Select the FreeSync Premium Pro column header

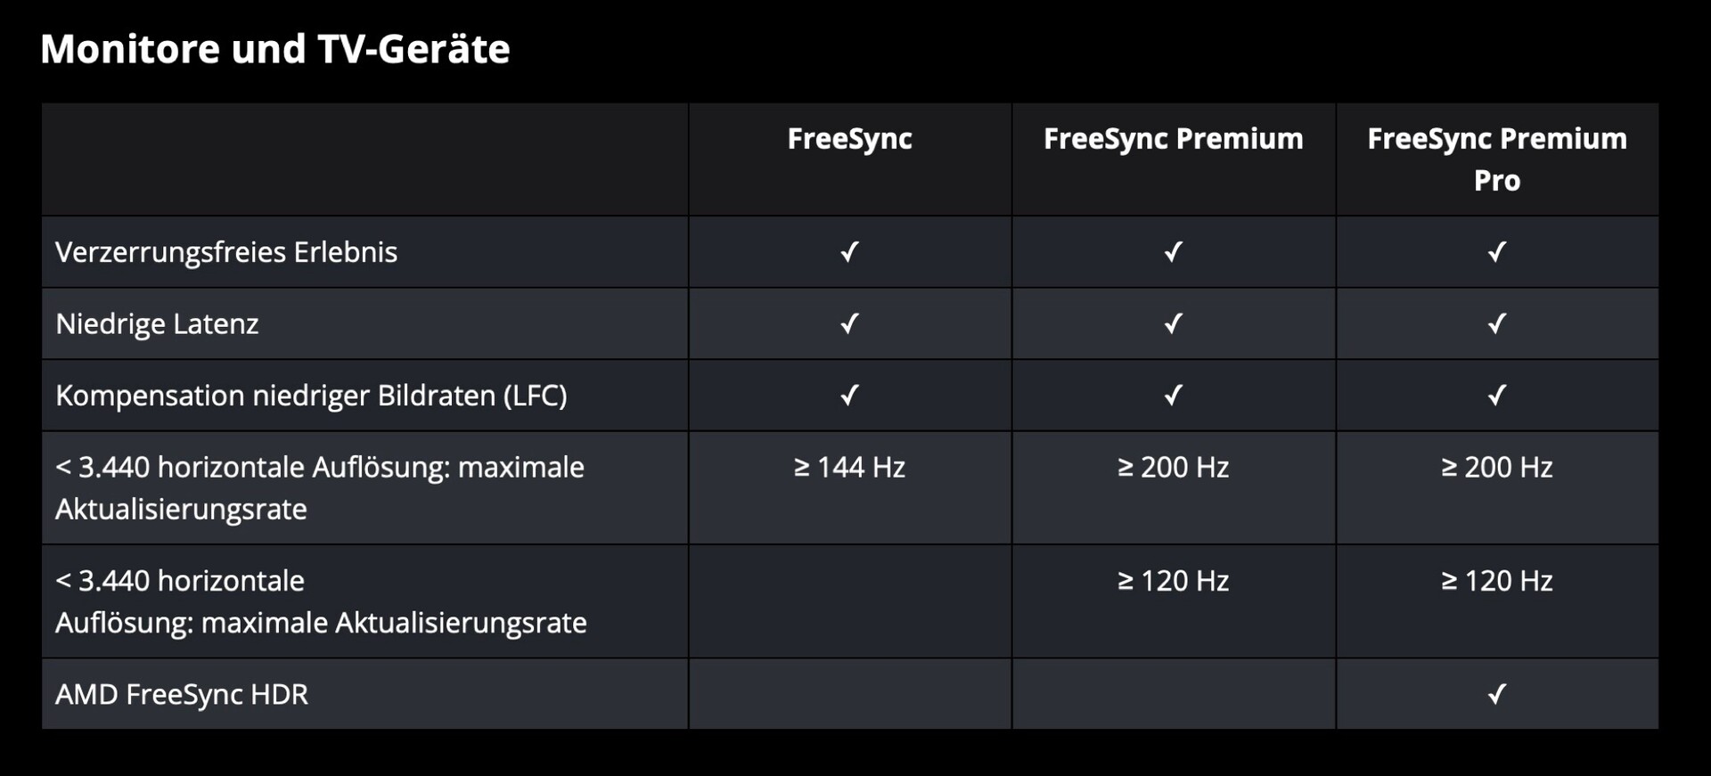pyautogui.click(x=1497, y=159)
